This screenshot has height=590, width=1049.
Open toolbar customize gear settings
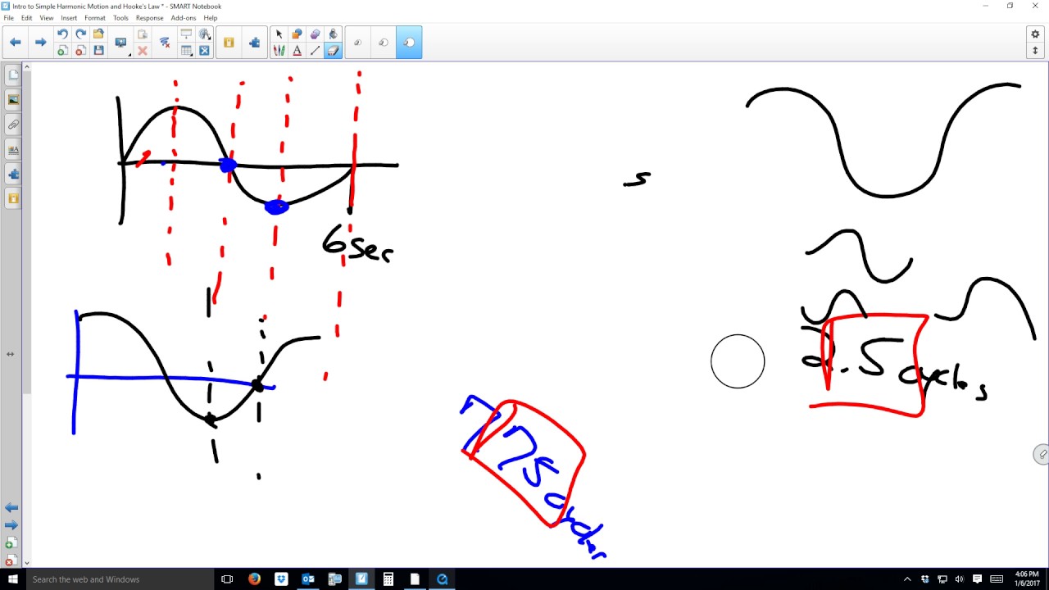(1035, 34)
